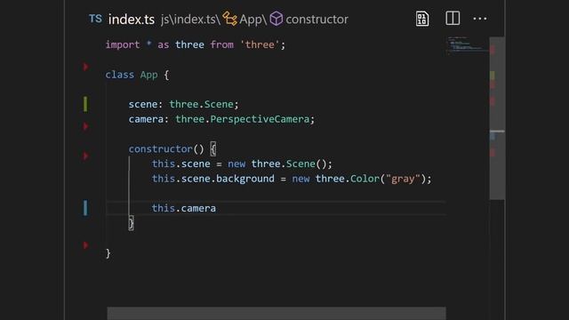Click the 'import' keyword

pos(123,44)
